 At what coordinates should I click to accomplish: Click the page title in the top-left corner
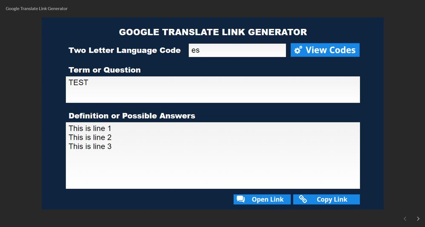coord(37,9)
